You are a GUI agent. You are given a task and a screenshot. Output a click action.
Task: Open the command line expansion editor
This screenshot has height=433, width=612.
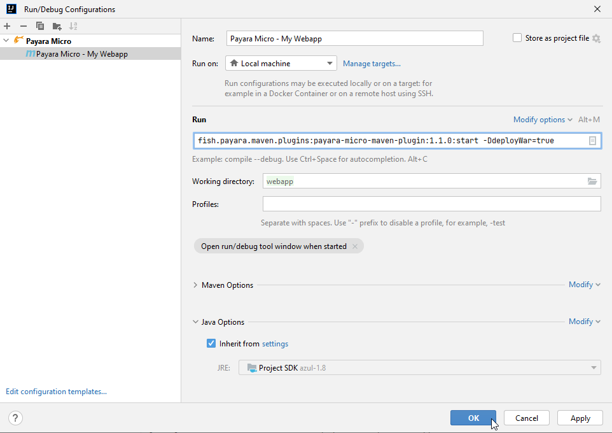pyautogui.click(x=593, y=140)
